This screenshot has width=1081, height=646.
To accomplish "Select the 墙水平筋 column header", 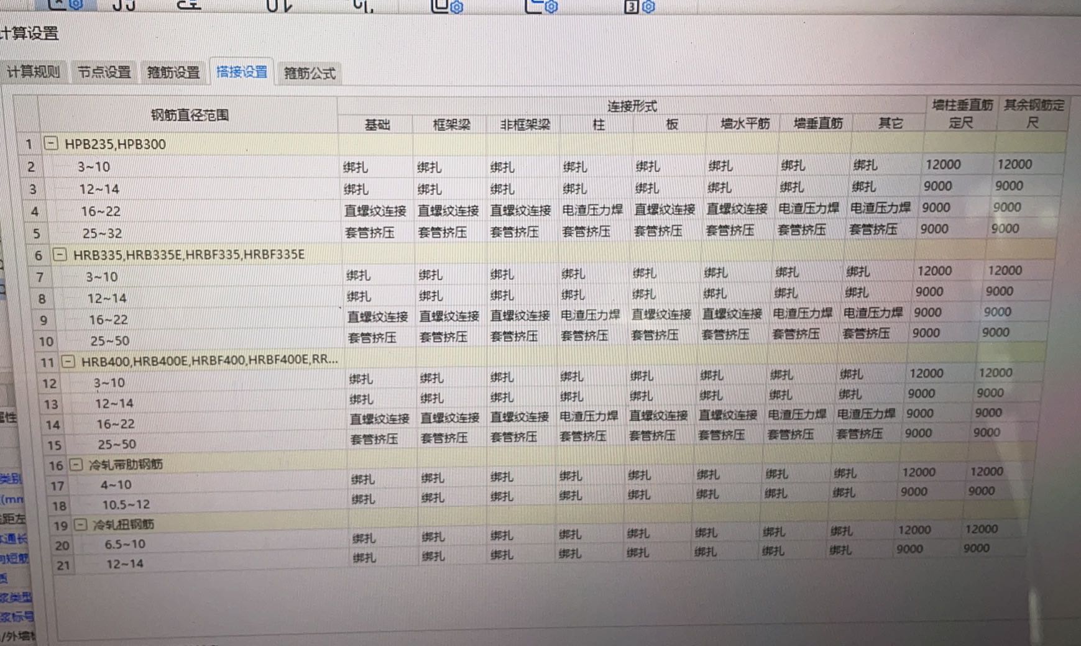I will click(x=745, y=124).
